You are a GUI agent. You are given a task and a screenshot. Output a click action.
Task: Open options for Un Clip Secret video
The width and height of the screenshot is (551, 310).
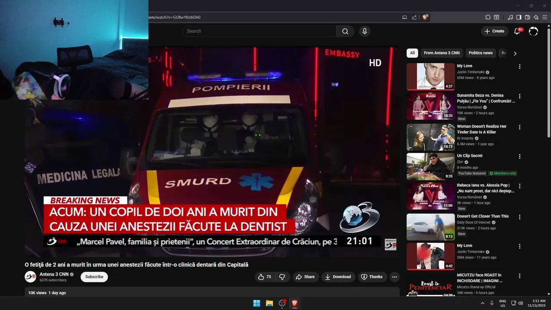[520, 156]
